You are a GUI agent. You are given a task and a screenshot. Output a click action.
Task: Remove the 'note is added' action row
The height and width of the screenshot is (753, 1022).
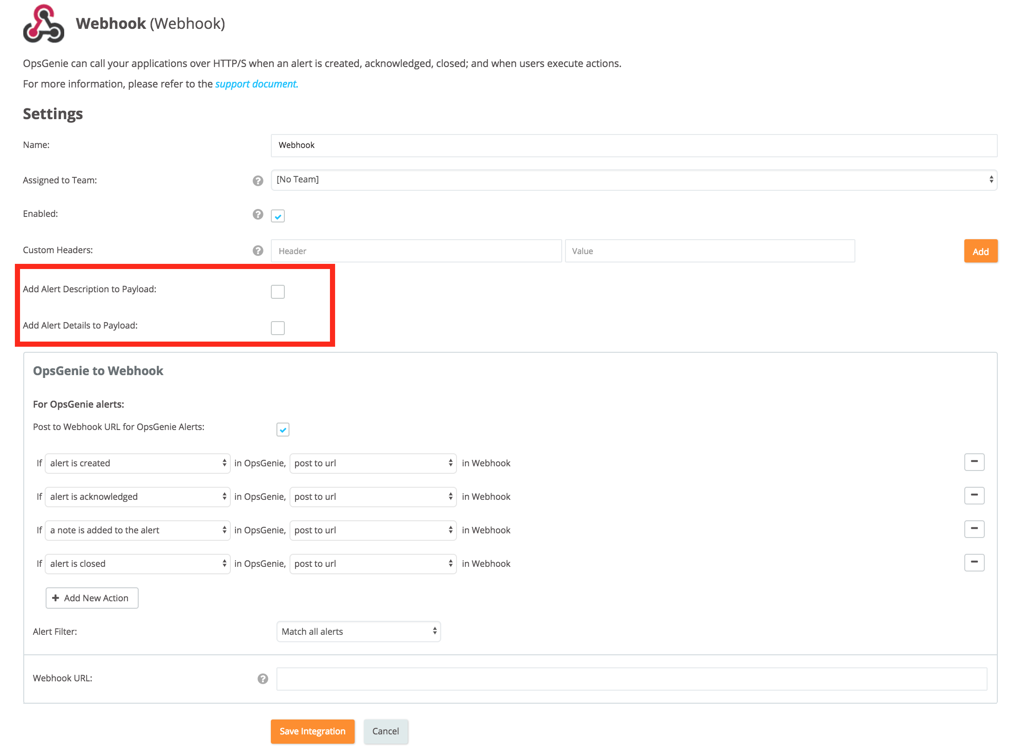point(974,529)
